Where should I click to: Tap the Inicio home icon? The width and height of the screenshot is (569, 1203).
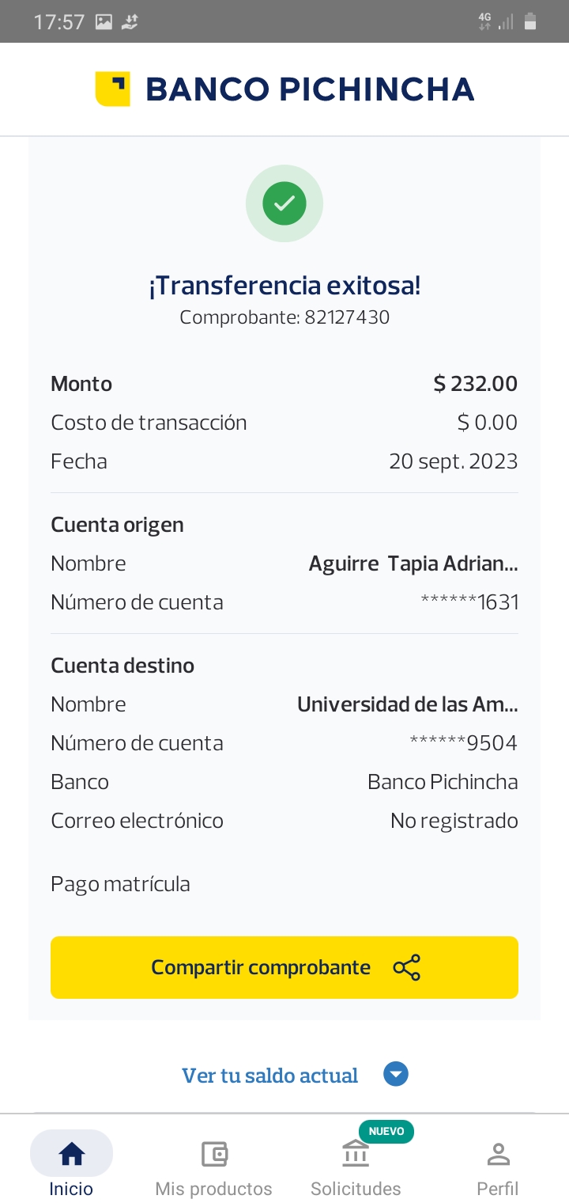[71, 1154]
